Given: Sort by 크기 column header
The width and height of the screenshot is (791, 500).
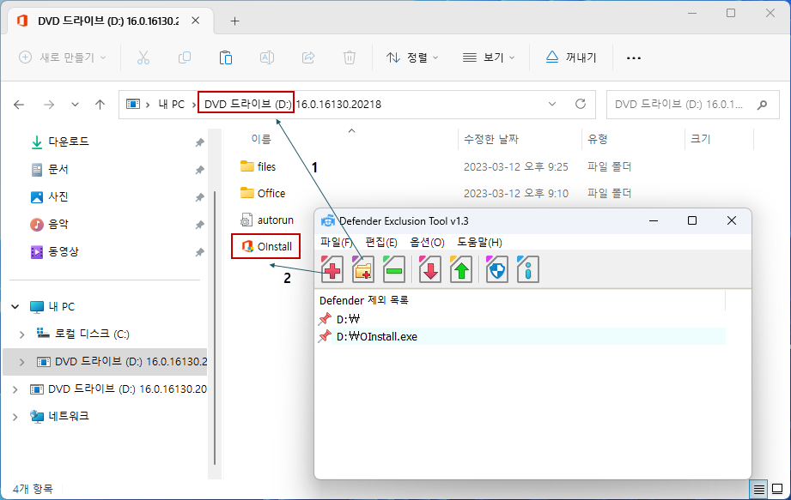Looking at the screenshot, I should tap(701, 139).
